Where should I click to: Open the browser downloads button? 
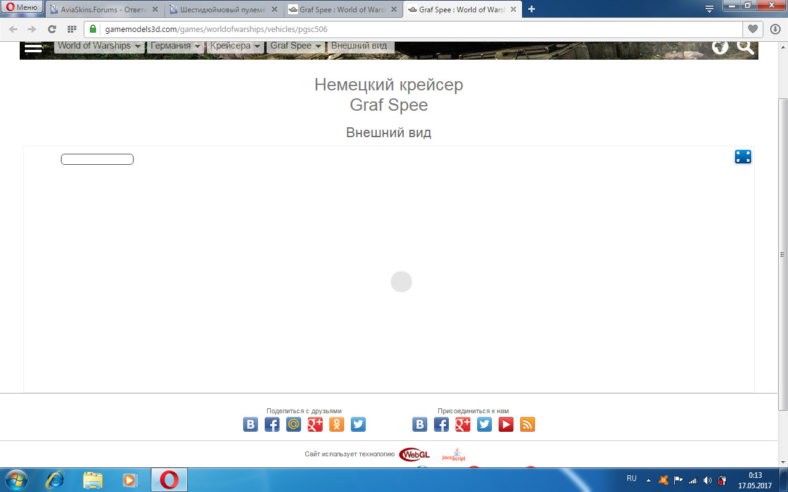tap(775, 29)
